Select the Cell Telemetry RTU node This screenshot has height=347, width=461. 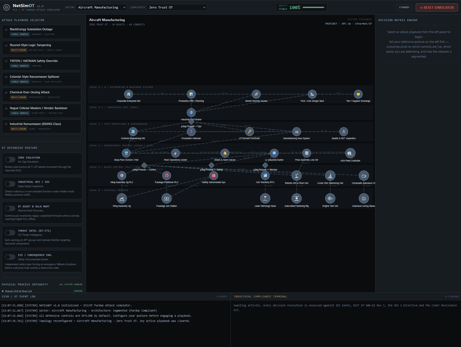[x=265, y=175]
